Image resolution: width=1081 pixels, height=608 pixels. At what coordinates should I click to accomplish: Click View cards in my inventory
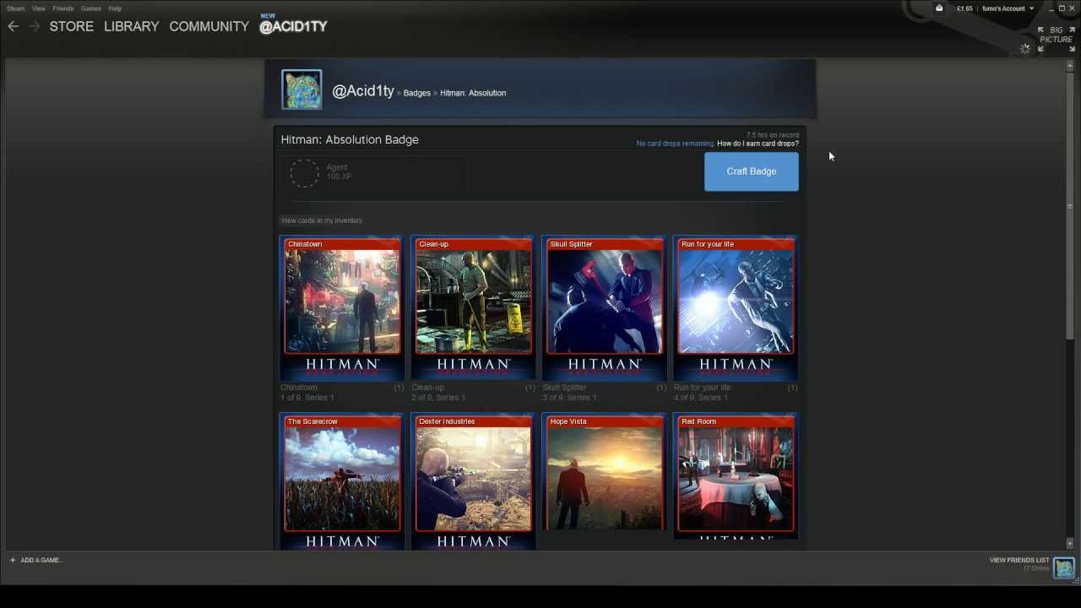pos(322,220)
